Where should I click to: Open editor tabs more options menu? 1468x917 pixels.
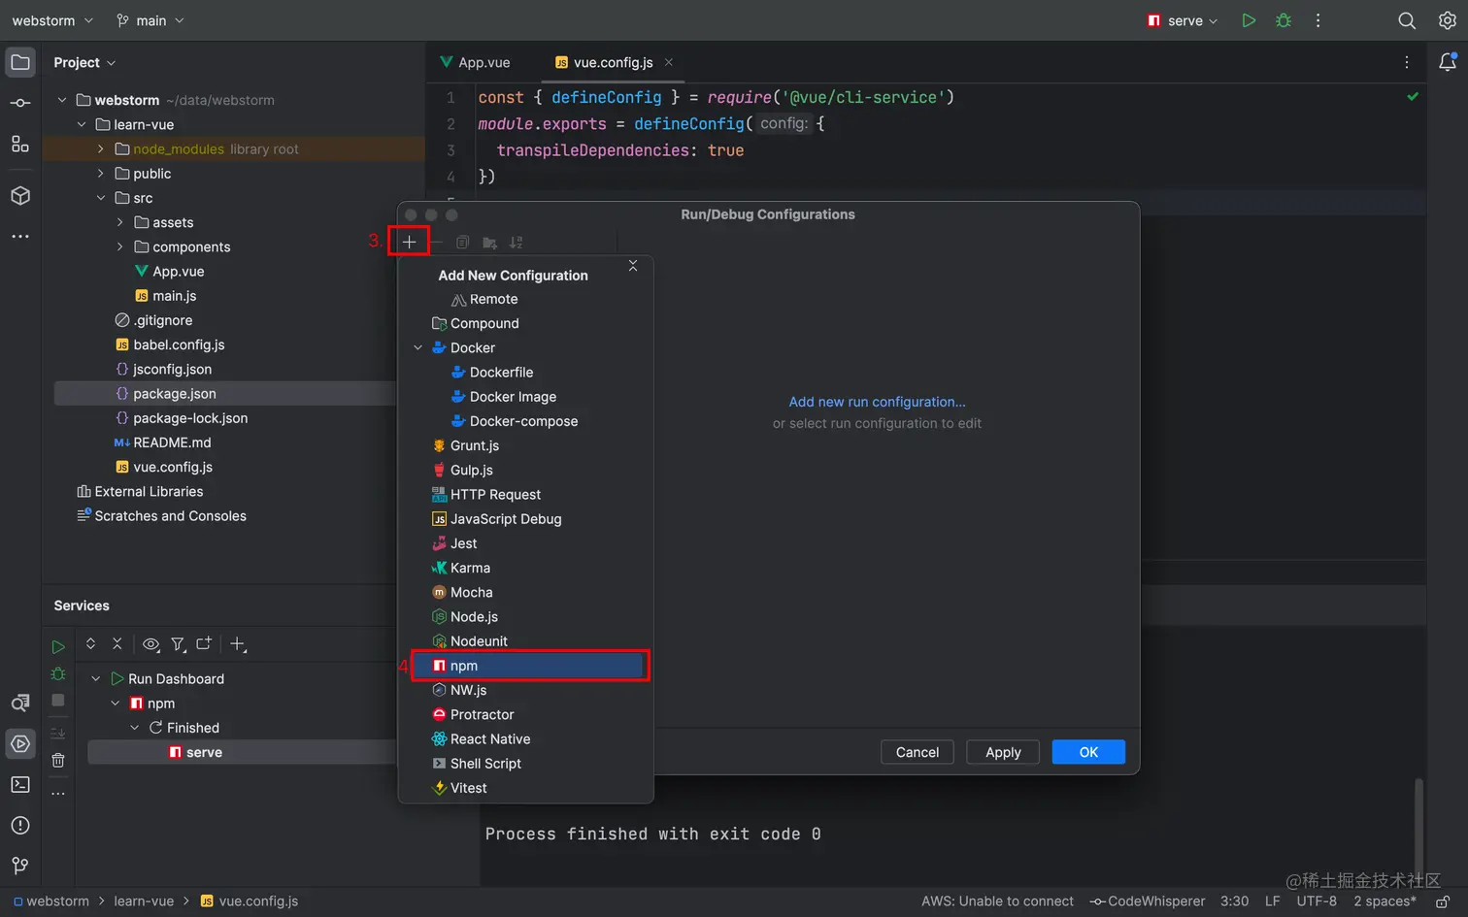(x=1406, y=62)
